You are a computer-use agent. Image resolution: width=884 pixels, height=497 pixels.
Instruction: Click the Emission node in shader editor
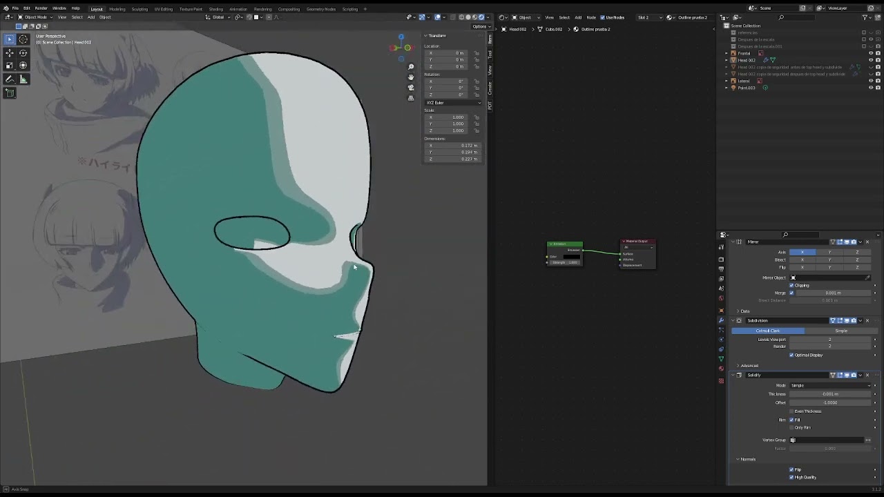click(x=565, y=253)
